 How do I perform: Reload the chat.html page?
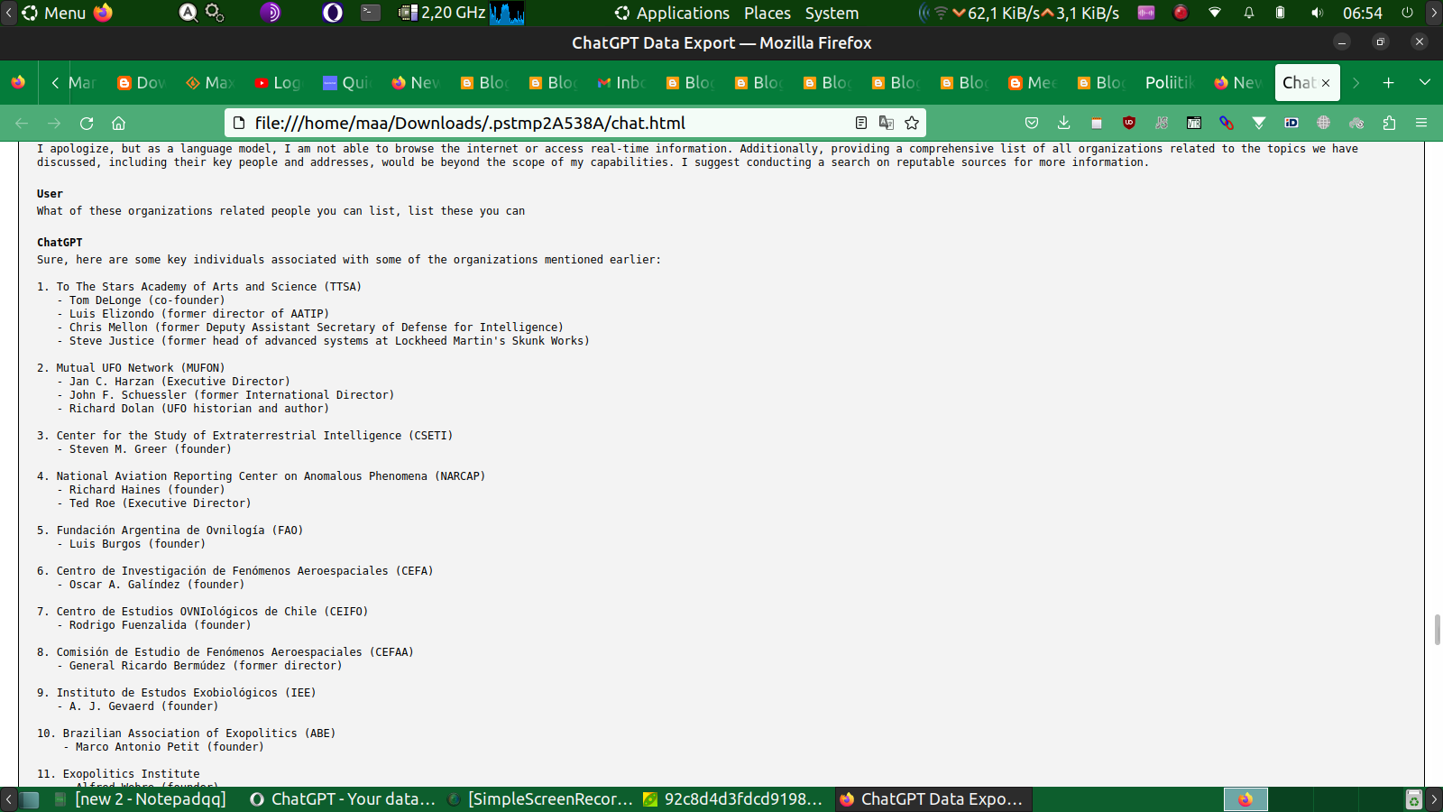point(87,123)
